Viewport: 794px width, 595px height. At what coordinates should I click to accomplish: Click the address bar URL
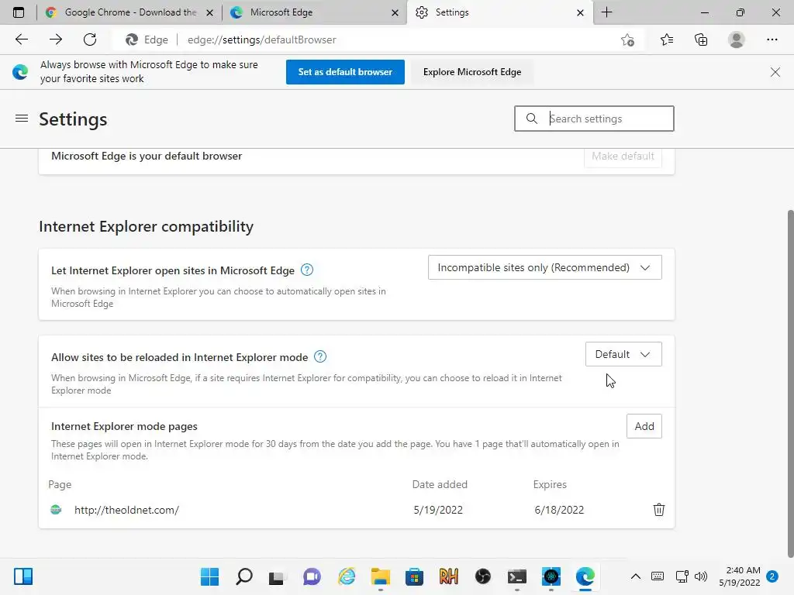click(x=262, y=40)
